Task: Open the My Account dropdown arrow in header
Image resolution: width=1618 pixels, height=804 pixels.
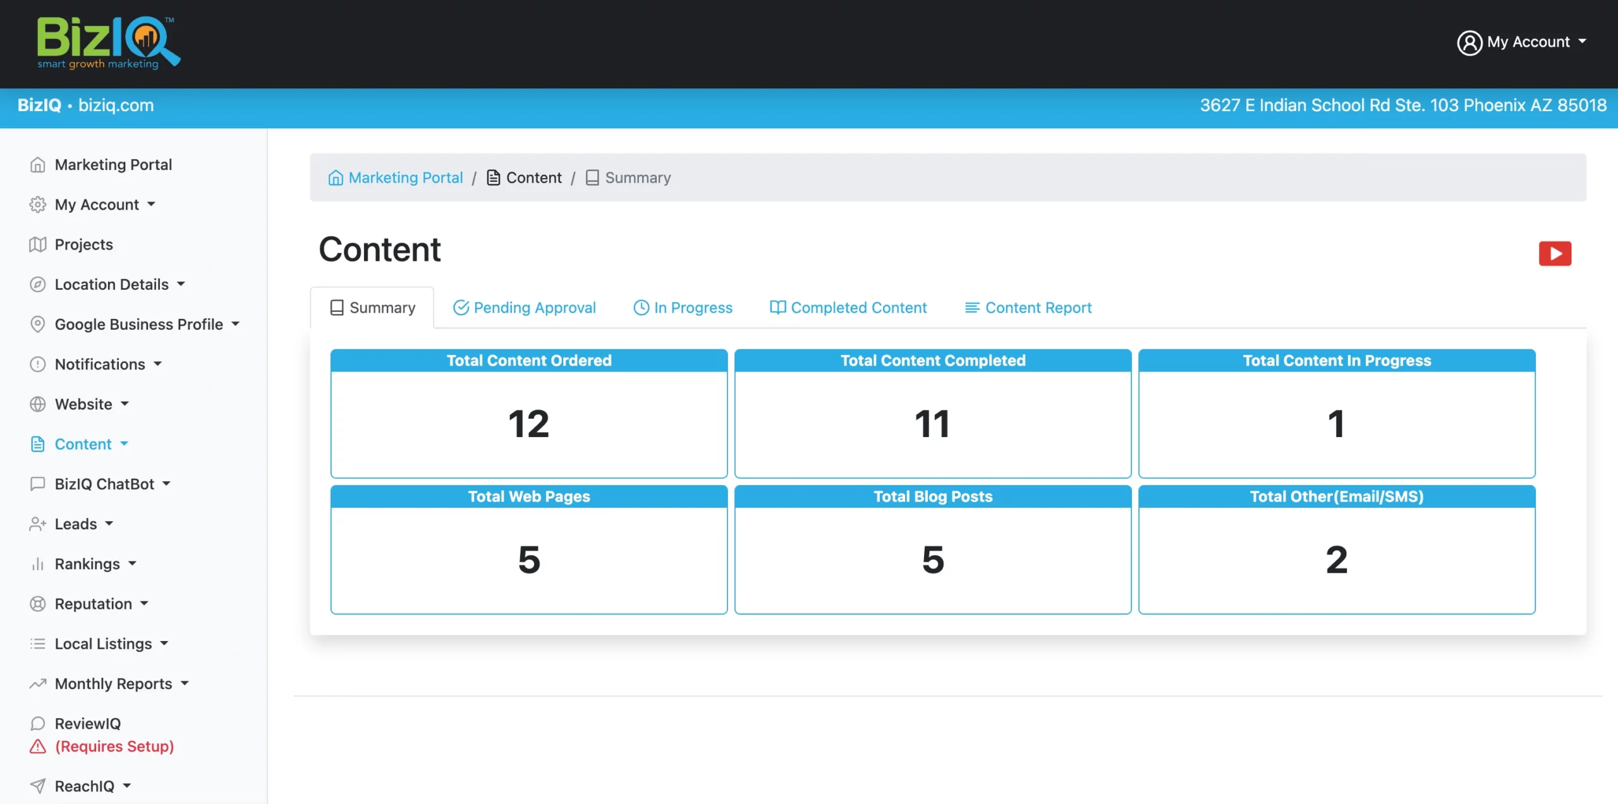Action: (x=1582, y=42)
